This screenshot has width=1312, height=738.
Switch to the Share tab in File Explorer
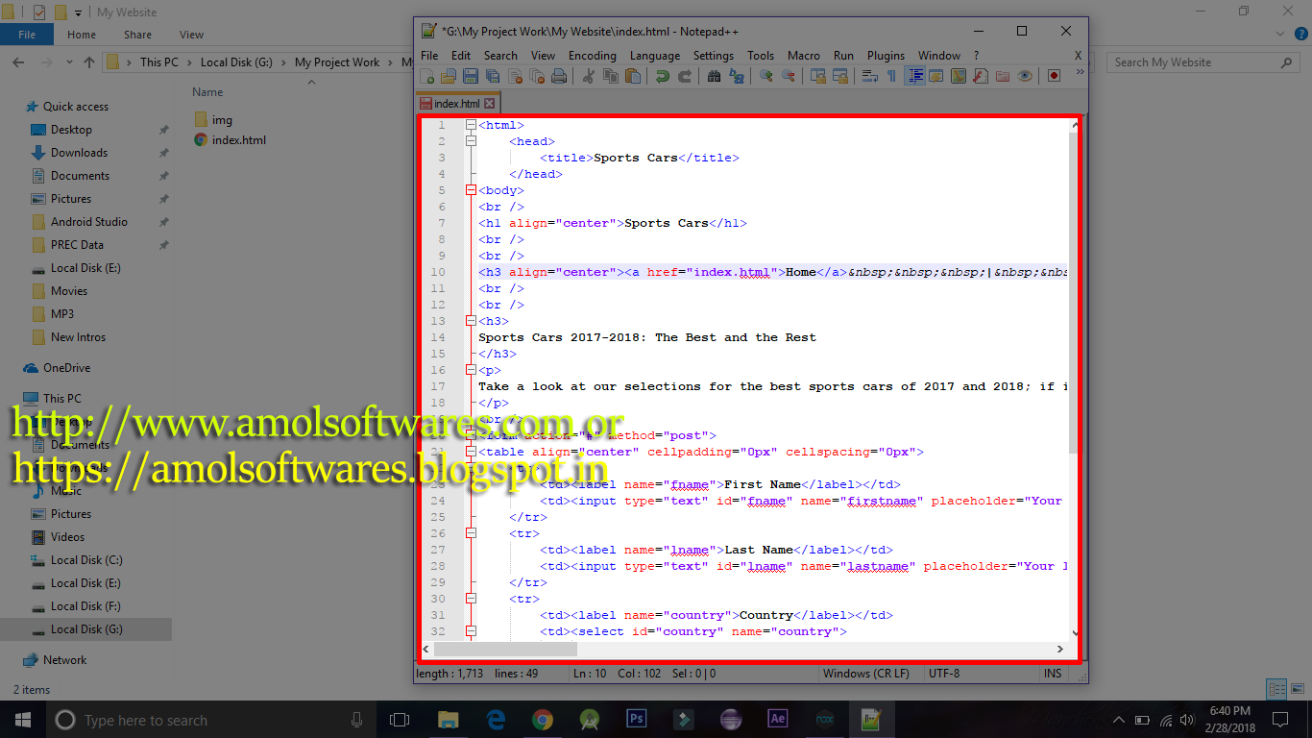[137, 34]
